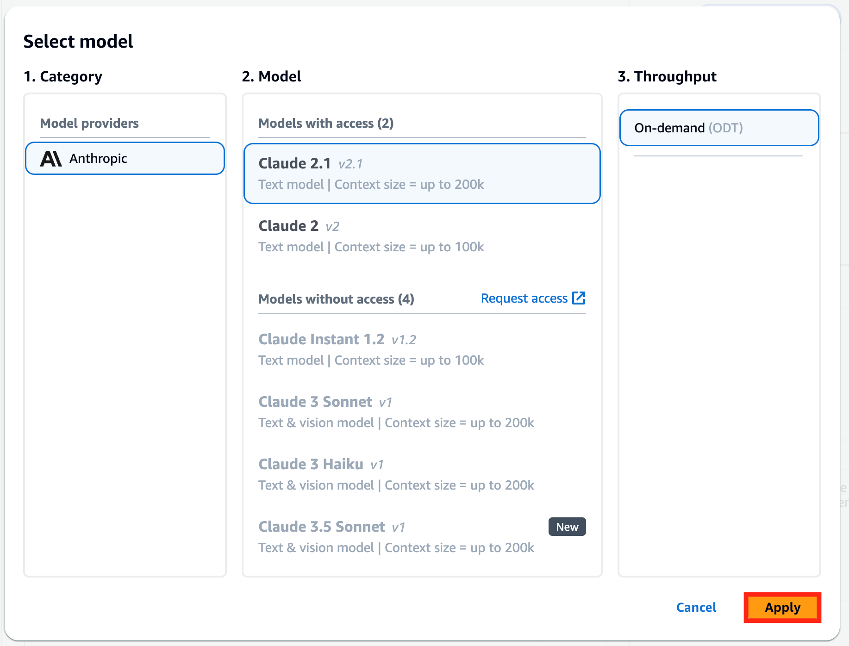Viewport: 849px width, 646px height.
Task: Apply the selected model
Action: click(782, 607)
